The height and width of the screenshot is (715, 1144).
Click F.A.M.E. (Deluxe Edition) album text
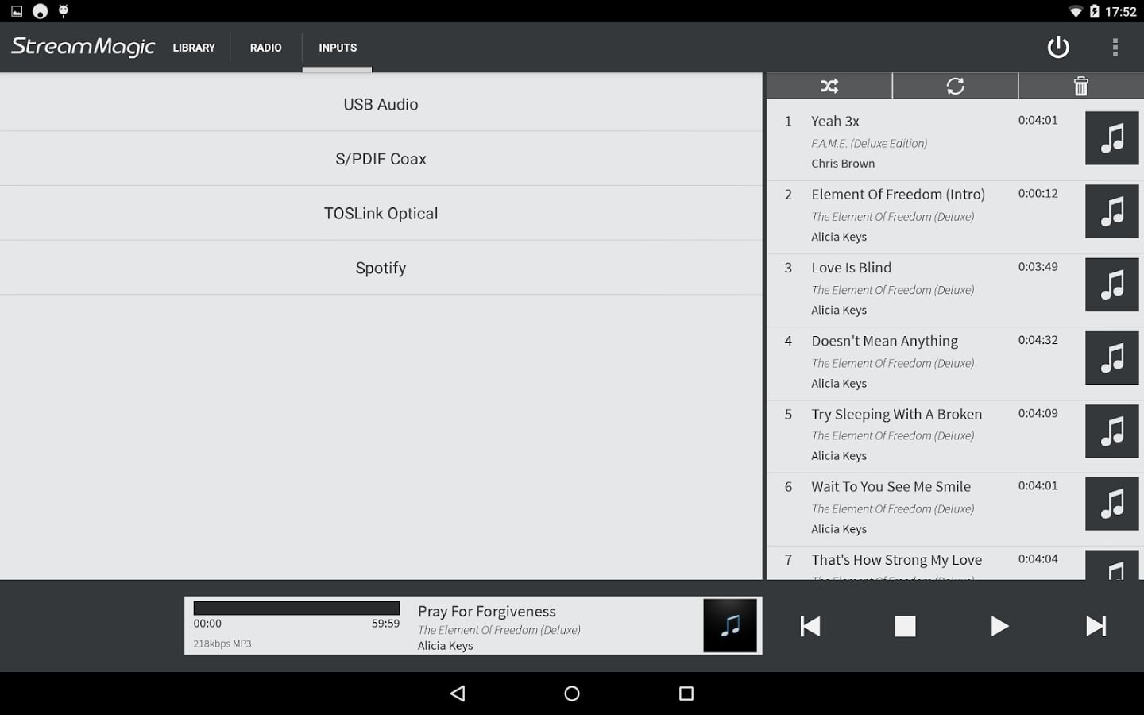[x=869, y=144]
